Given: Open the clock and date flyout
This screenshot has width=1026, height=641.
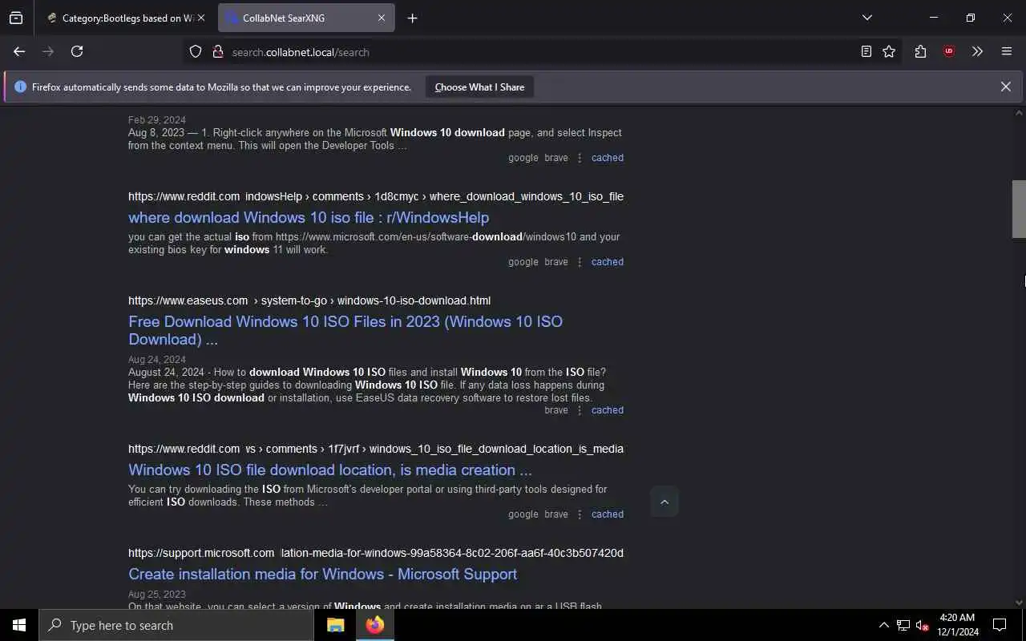Looking at the screenshot, I should pyautogui.click(x=957, y=625).
